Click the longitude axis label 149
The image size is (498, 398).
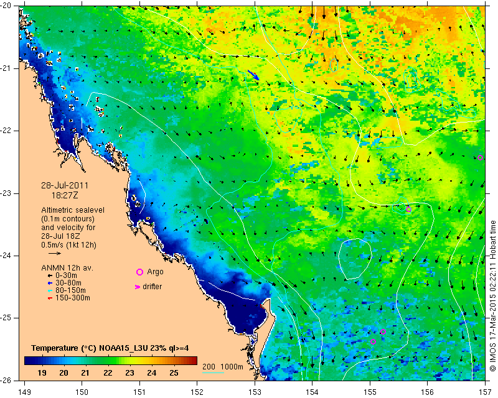coord(24,392)
